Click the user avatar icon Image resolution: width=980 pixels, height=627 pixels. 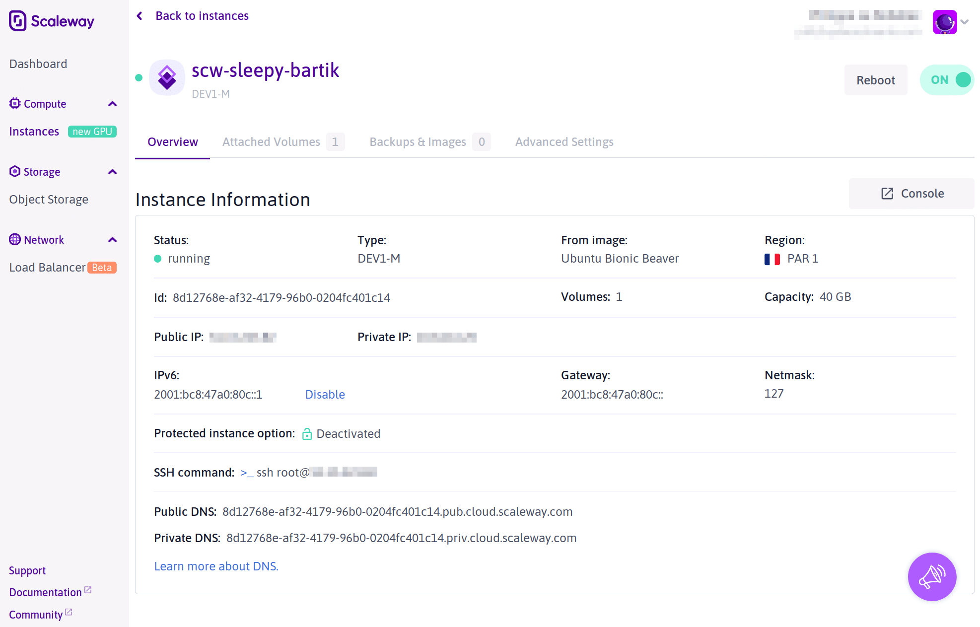pyautogui.click(x=944, y=22)
